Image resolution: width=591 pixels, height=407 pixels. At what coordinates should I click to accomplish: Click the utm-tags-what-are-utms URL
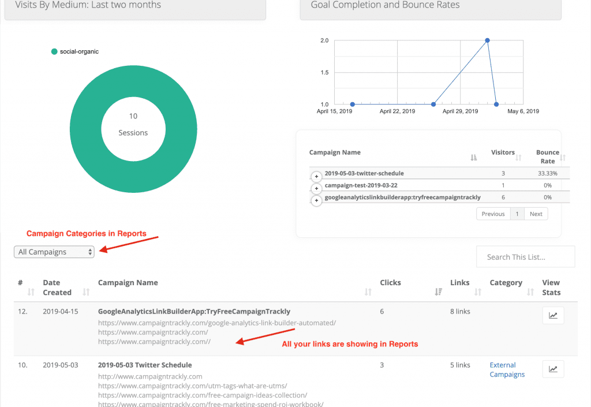[x=193, y=386]
